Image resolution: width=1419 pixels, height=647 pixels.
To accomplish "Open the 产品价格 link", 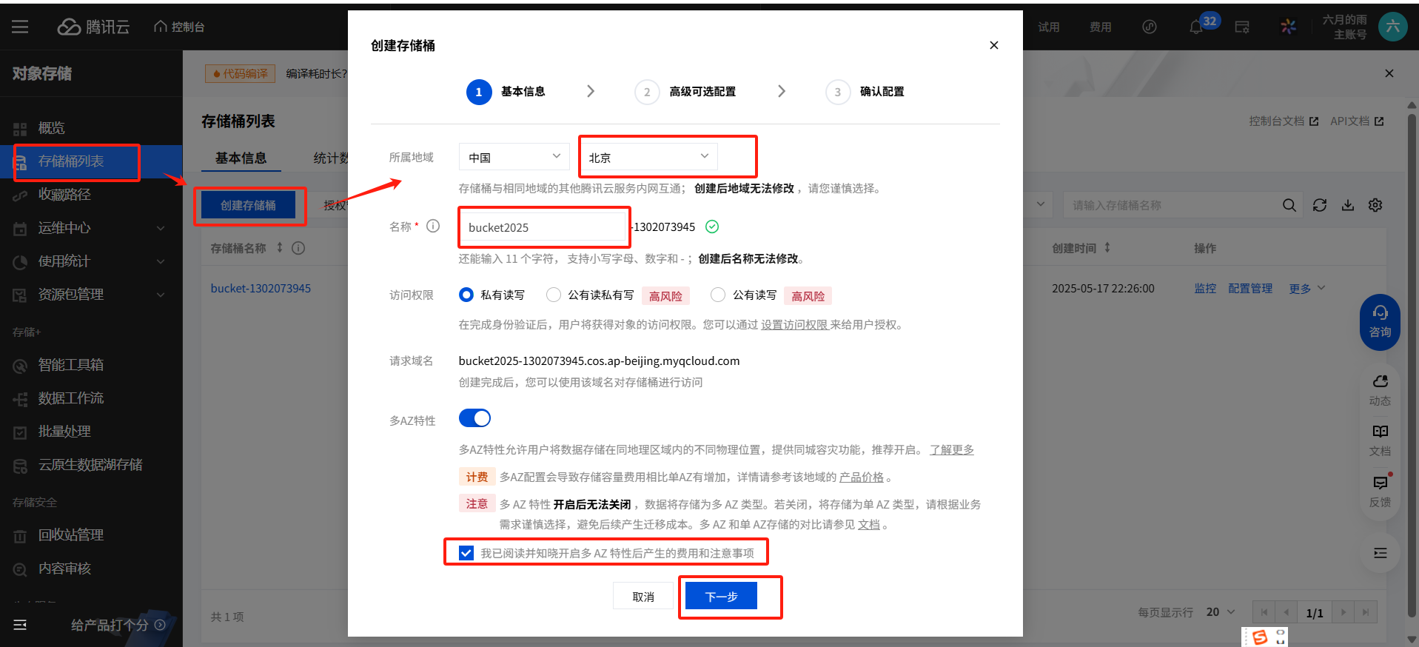I will click(x=862, y=477).
